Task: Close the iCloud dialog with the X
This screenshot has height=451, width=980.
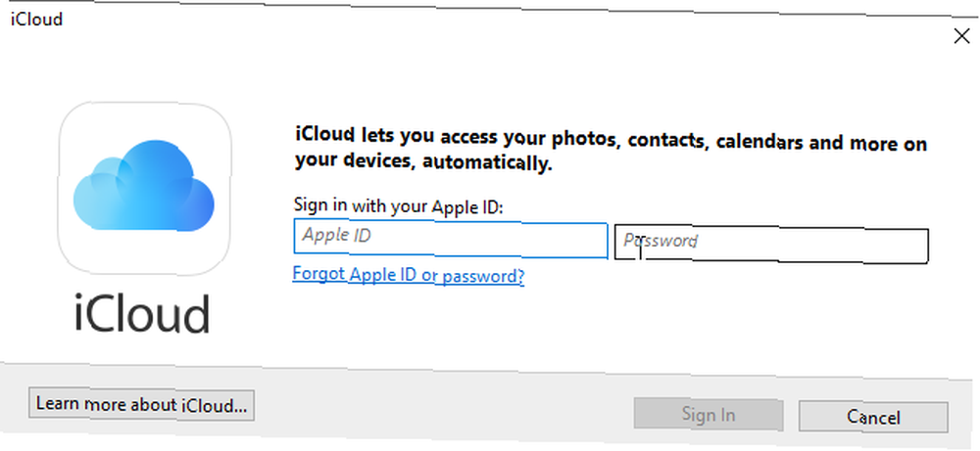Action: tap(961, 37)
